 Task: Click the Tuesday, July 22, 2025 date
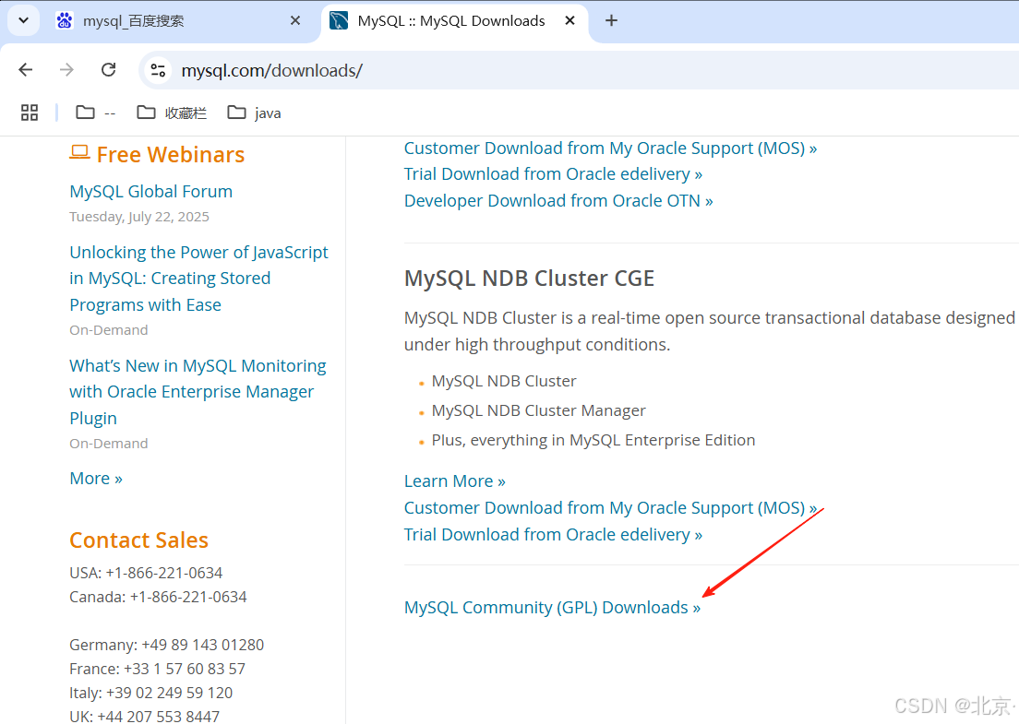point(139,217)
